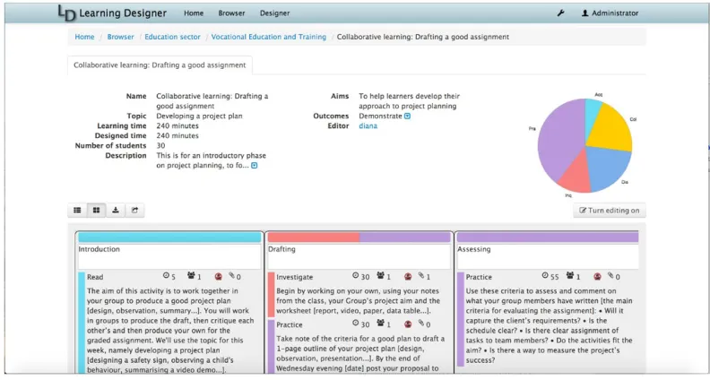
Task: Click group icon in Assessing Practice activity
Action: [570, 276]
